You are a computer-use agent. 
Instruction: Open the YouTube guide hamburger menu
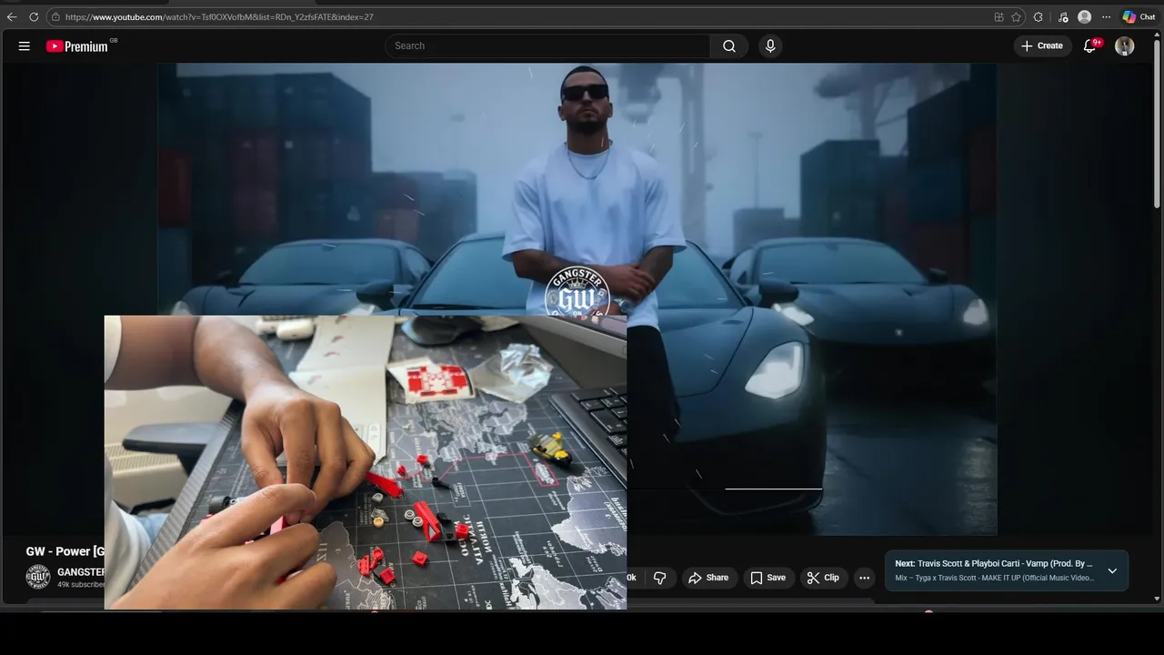(25, 45)
